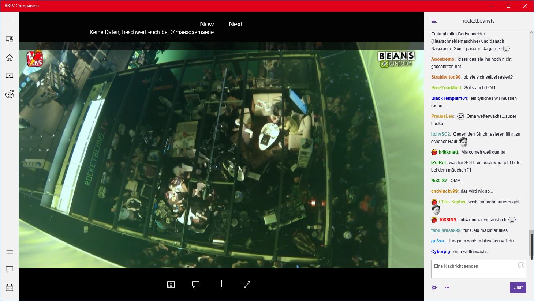Click the username BlackTempler101 in chat
Viewport: 534px width, 301px height.
[x=449, y=98]
